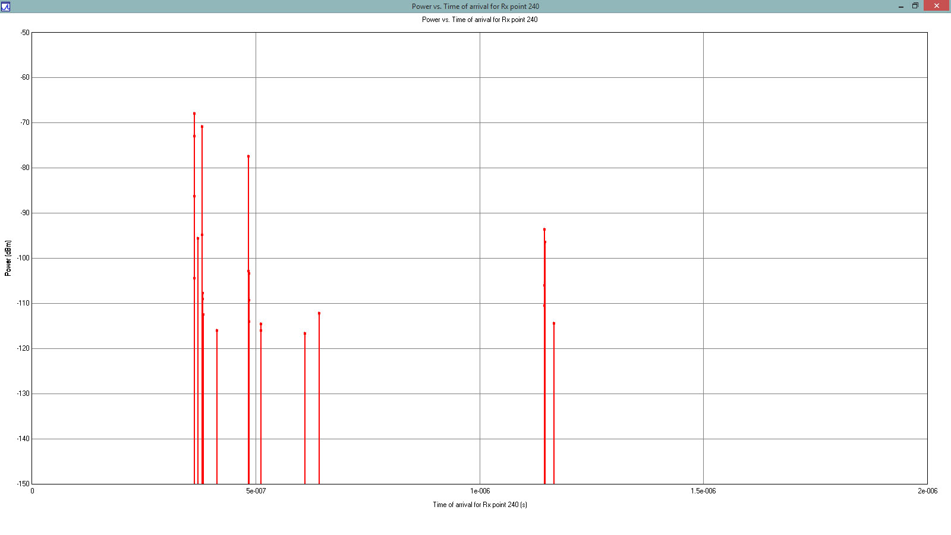
Task: Click the application icon in the title bar
Action: tap(5, 6)
